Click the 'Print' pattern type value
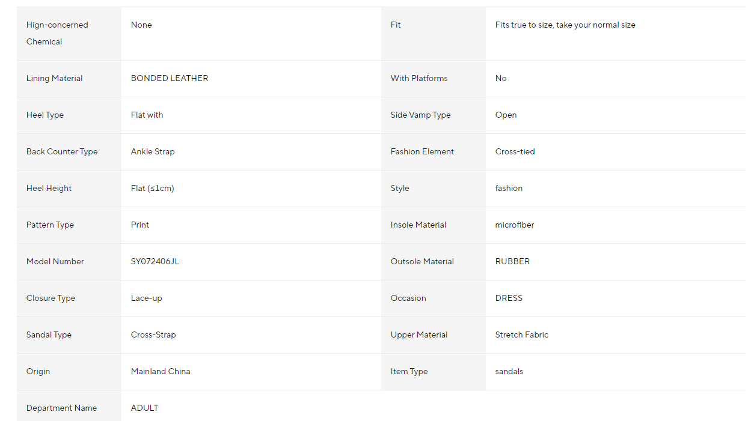 pyautogui.click(x=140, y=225)
